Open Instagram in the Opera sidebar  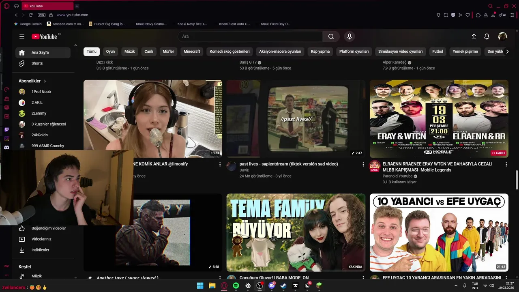coord(6,139)
